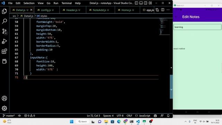The image size is (222, 125).
Task: Open the File menu
Action: tap(10, 3)
